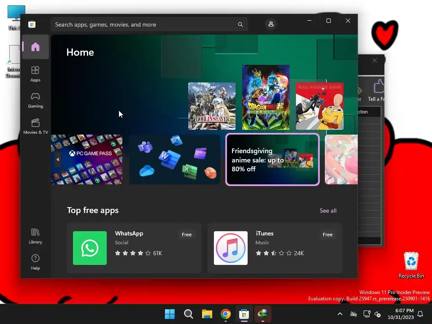Open the notifications bell

pos(420,314)
